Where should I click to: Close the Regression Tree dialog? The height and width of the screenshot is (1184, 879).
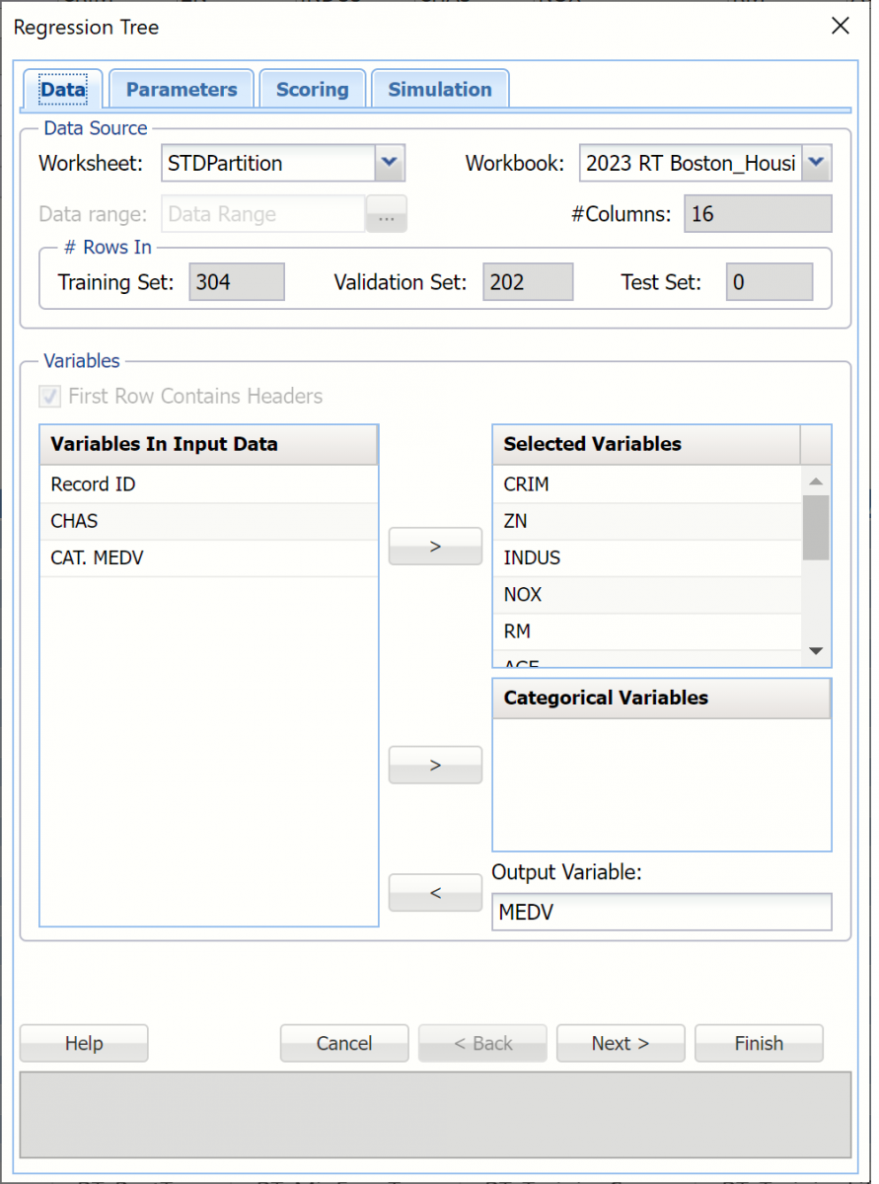840,27
